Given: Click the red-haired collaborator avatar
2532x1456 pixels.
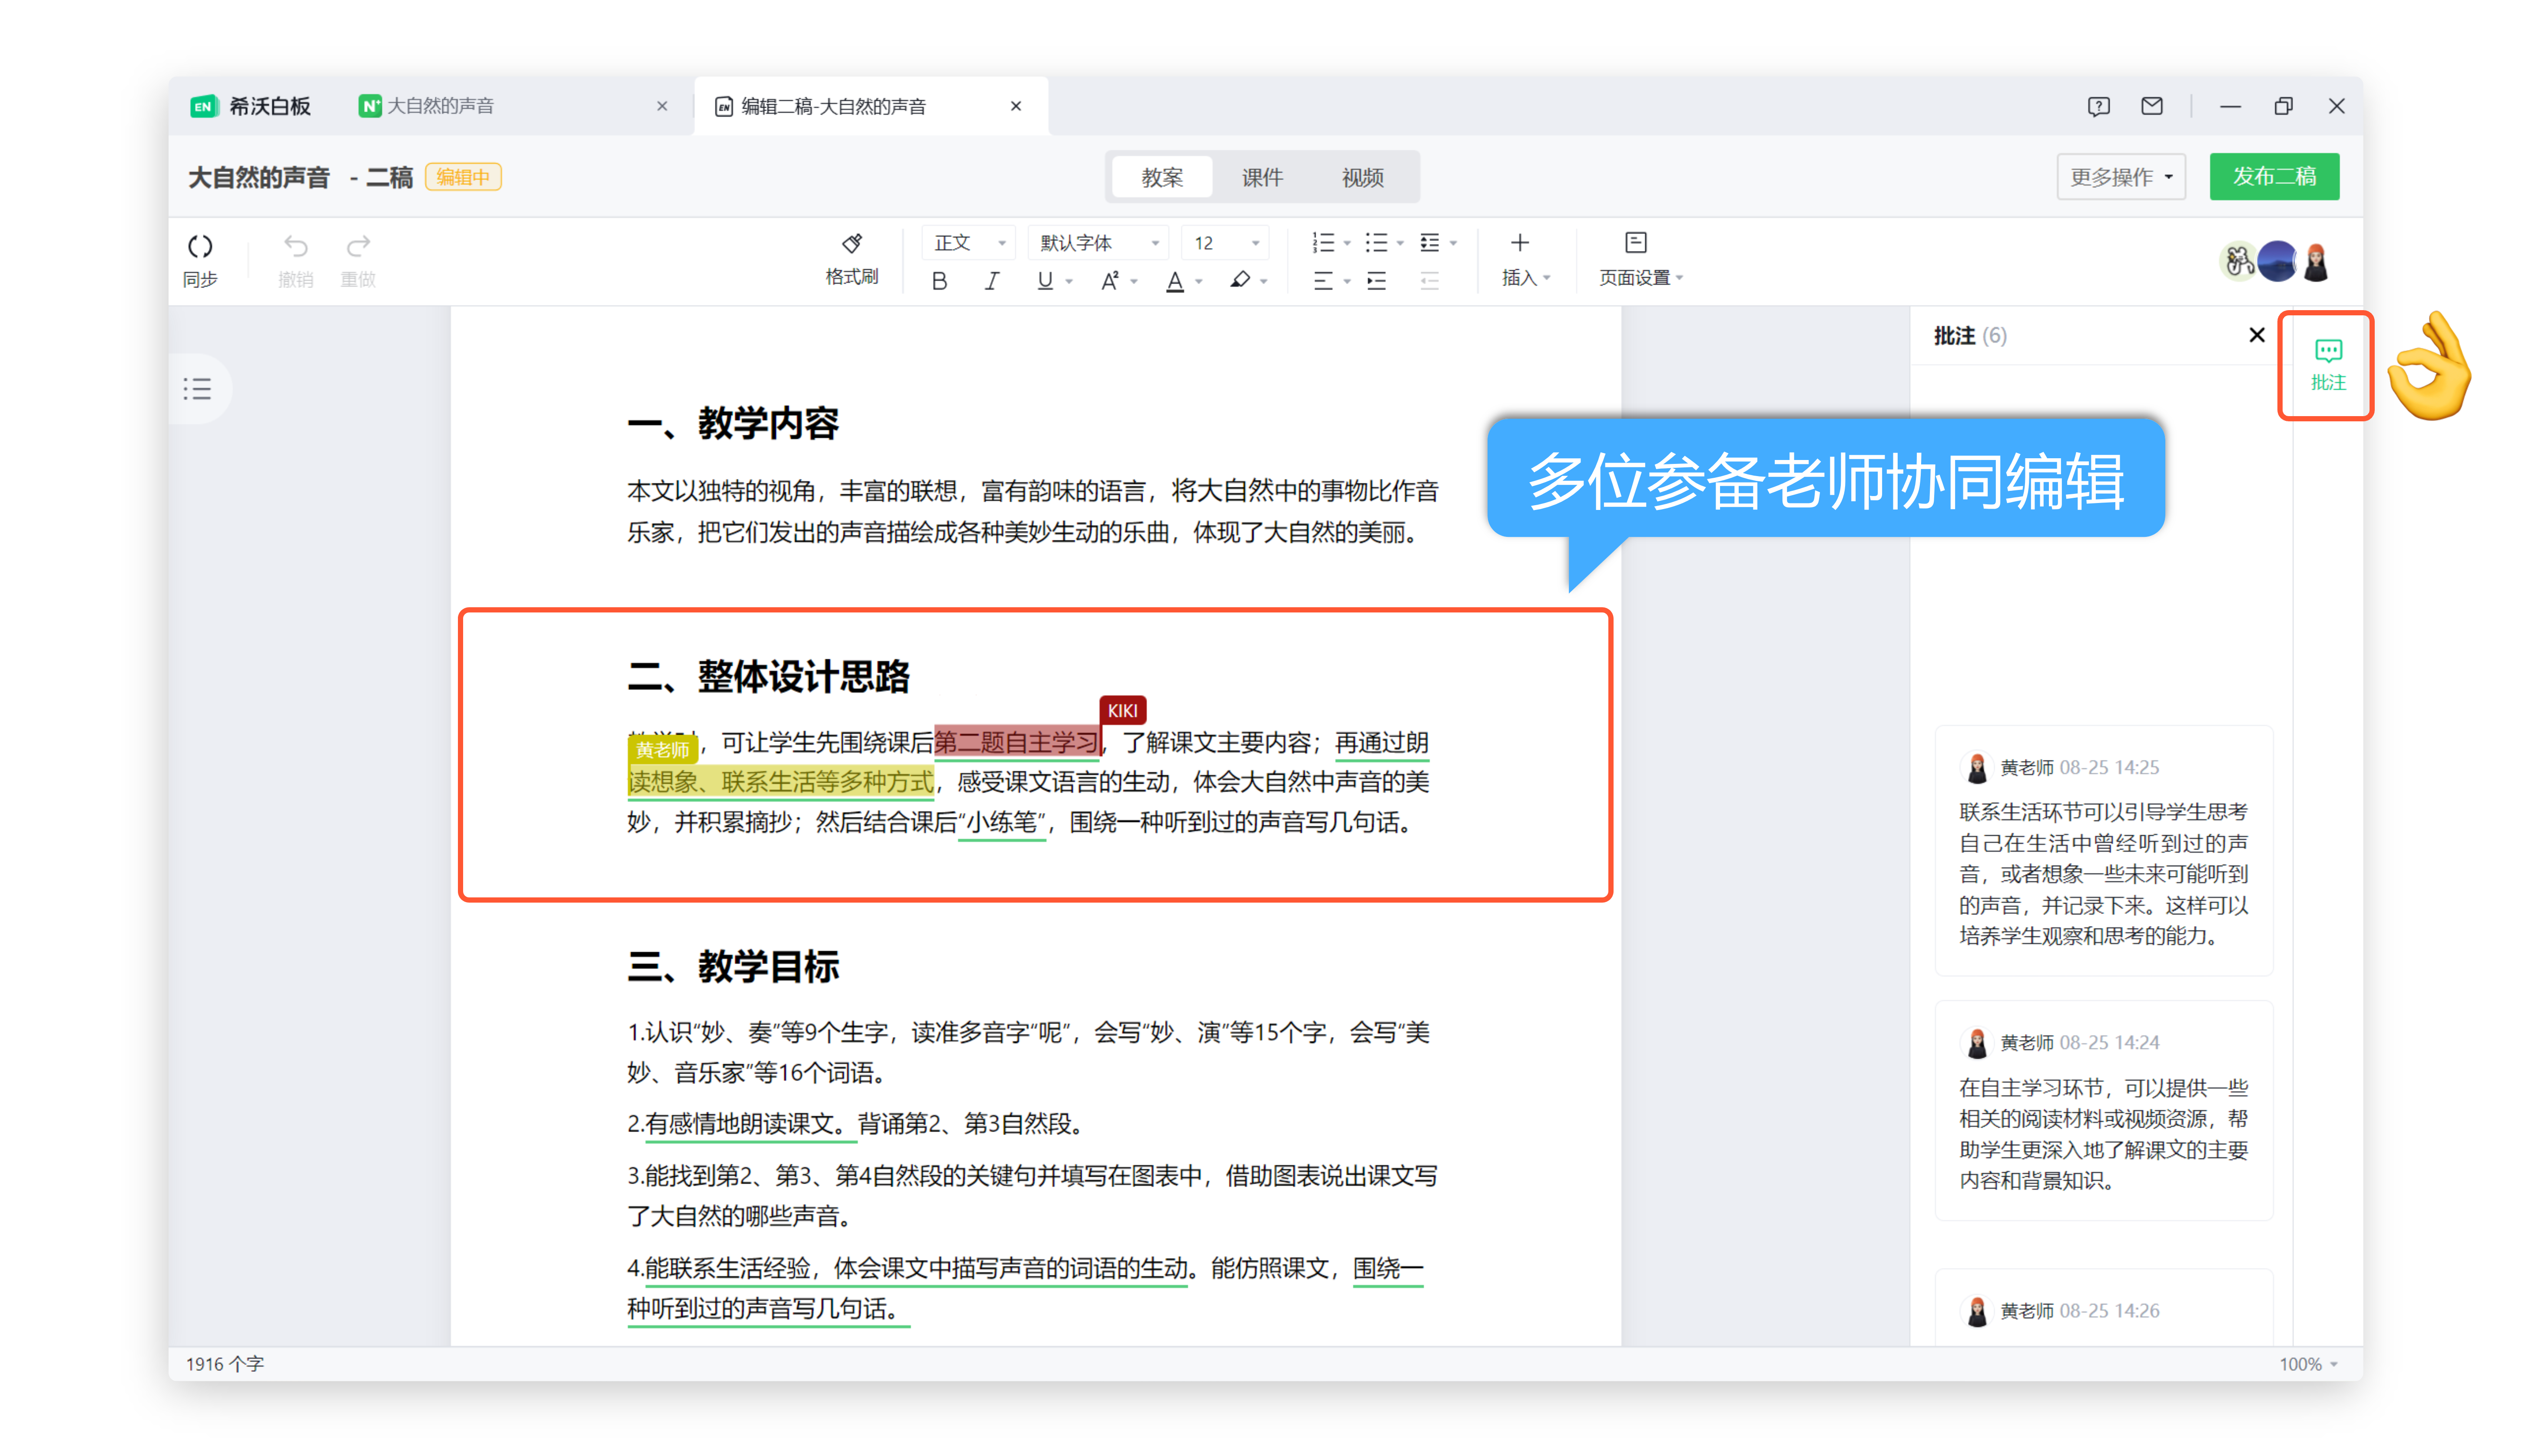Looking at the screenshot, I should point(2315,262).
